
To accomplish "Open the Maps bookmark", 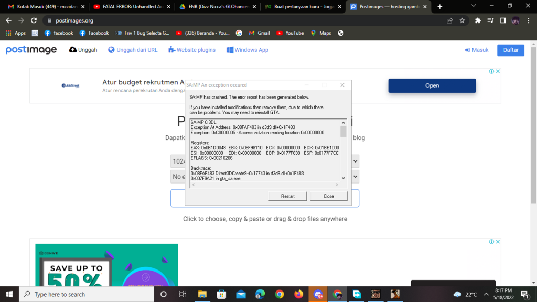I will [321, 33].
